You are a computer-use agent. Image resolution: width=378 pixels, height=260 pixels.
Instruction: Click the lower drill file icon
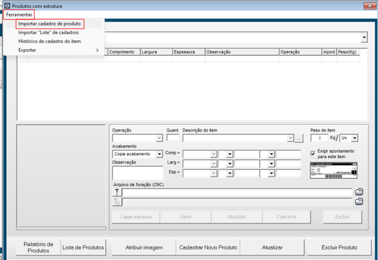117,202
